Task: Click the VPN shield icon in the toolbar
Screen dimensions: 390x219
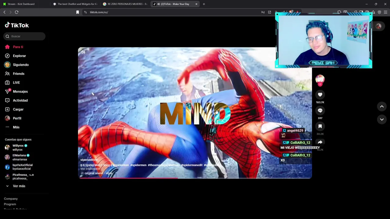Action: coord(379,12)
